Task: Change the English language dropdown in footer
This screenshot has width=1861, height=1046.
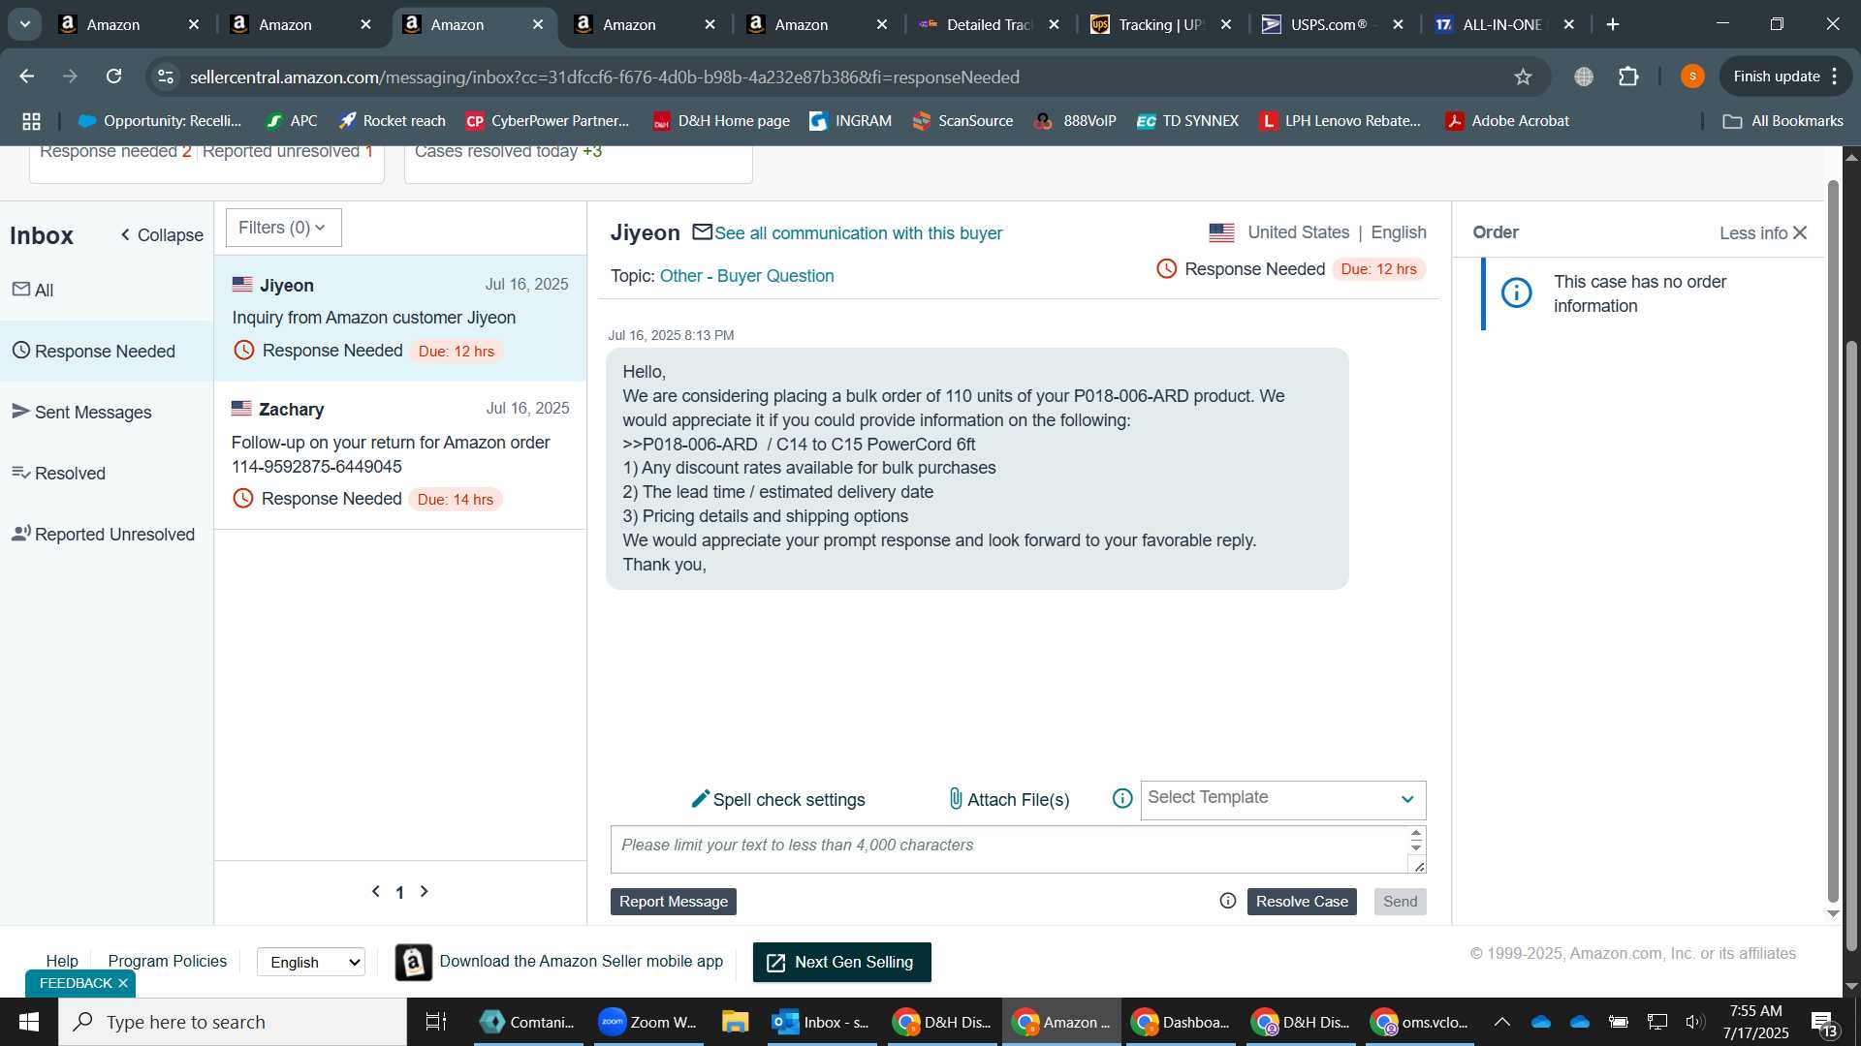Action: point(311,962)
